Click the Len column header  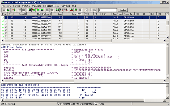57,14
